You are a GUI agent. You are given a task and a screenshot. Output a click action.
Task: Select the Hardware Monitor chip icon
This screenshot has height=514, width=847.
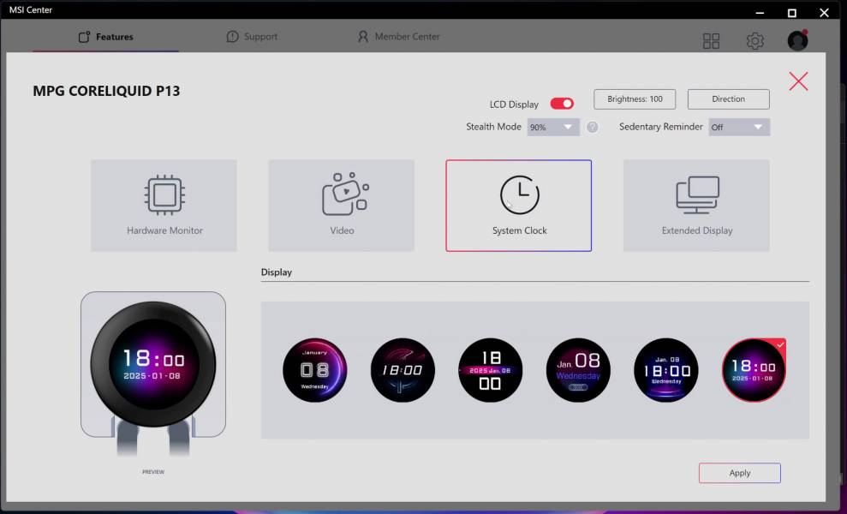(x=164, y=195)
